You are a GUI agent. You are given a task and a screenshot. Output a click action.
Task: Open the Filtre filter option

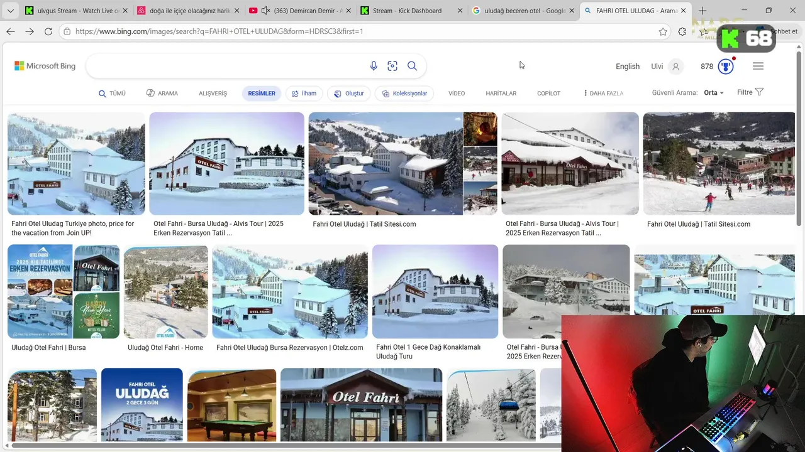750,92
